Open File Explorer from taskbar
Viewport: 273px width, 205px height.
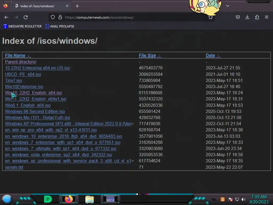(90, 199)
